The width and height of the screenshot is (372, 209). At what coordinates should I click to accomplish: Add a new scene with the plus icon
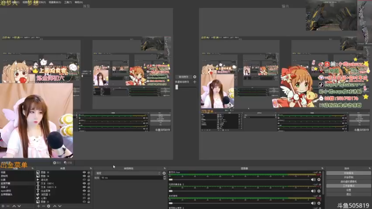tap(3, 206)
